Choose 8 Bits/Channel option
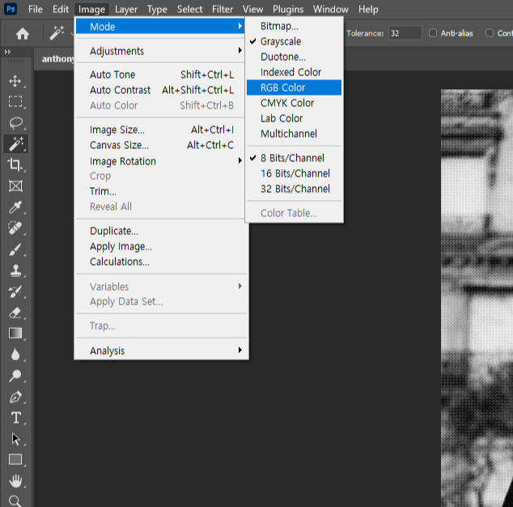 pos(294,158)
